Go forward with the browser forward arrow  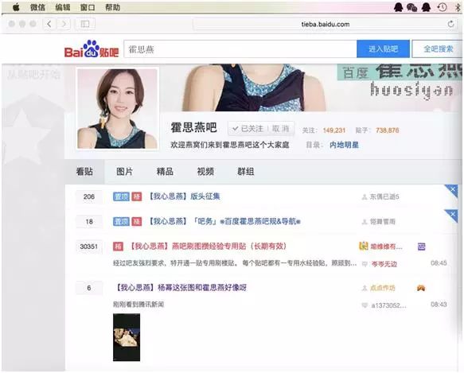[x=64, y=24]
